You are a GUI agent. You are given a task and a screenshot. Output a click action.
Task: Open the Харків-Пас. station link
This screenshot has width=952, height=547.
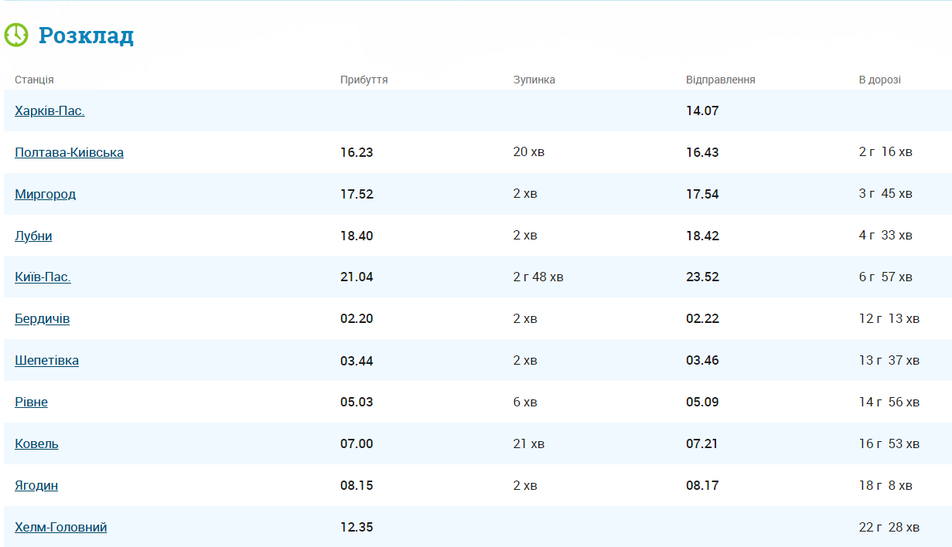click(x=49, y=110)
